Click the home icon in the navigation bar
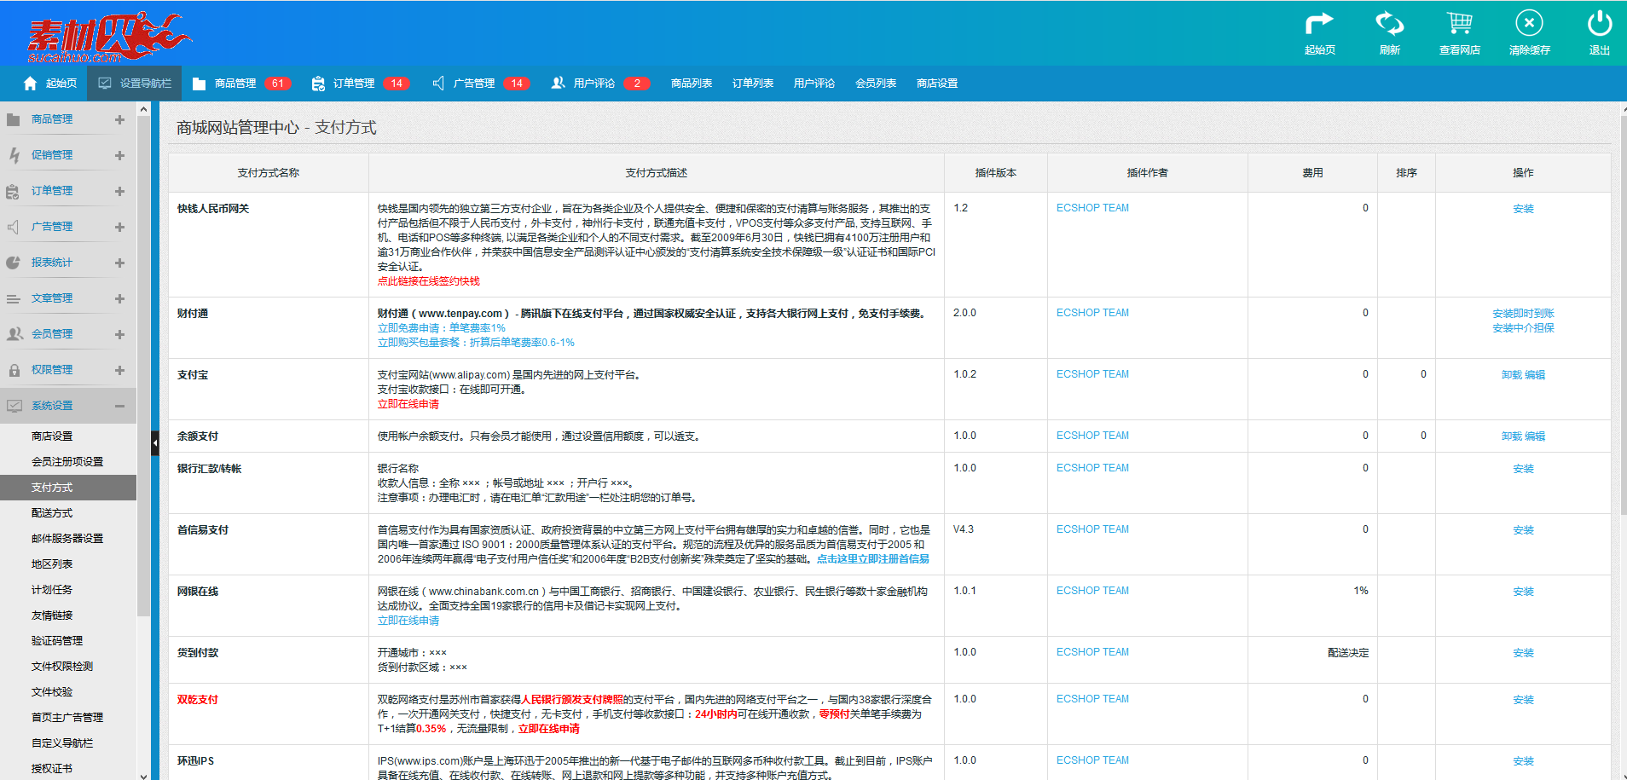The image size is (1627, 780). tap(31, 84)
